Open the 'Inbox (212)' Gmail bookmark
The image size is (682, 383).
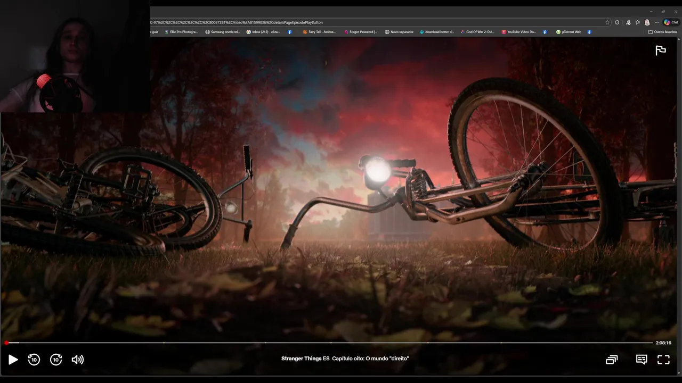263,32
